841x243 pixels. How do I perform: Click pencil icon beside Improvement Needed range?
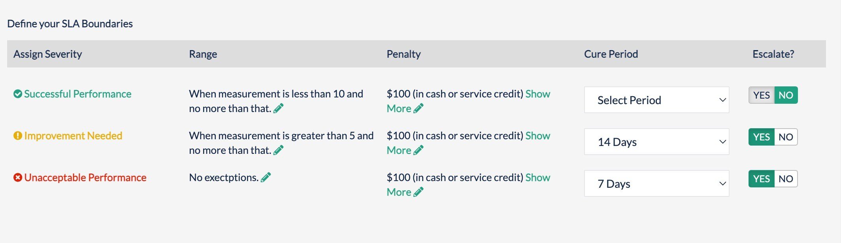(x=279, y=150)
